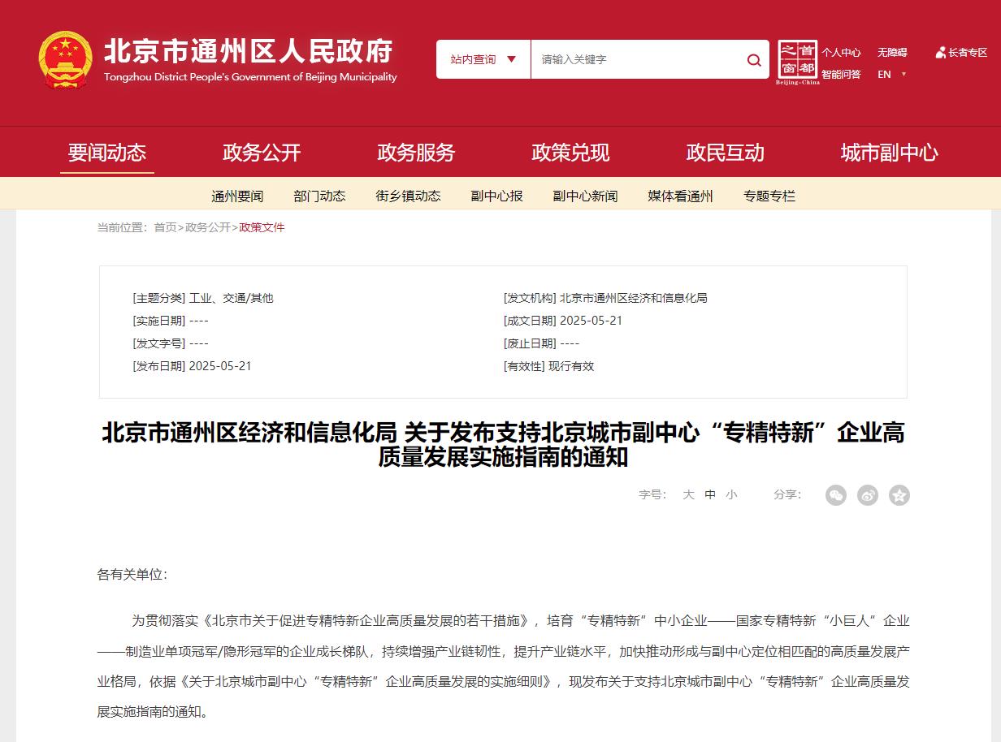
Task: Share article via QQ Zone star icon
Action: point(899,495)
